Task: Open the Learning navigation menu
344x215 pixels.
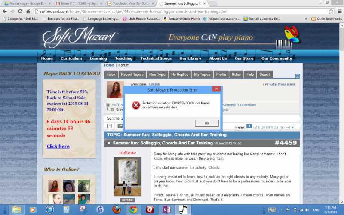Action: tap(98, 58)
